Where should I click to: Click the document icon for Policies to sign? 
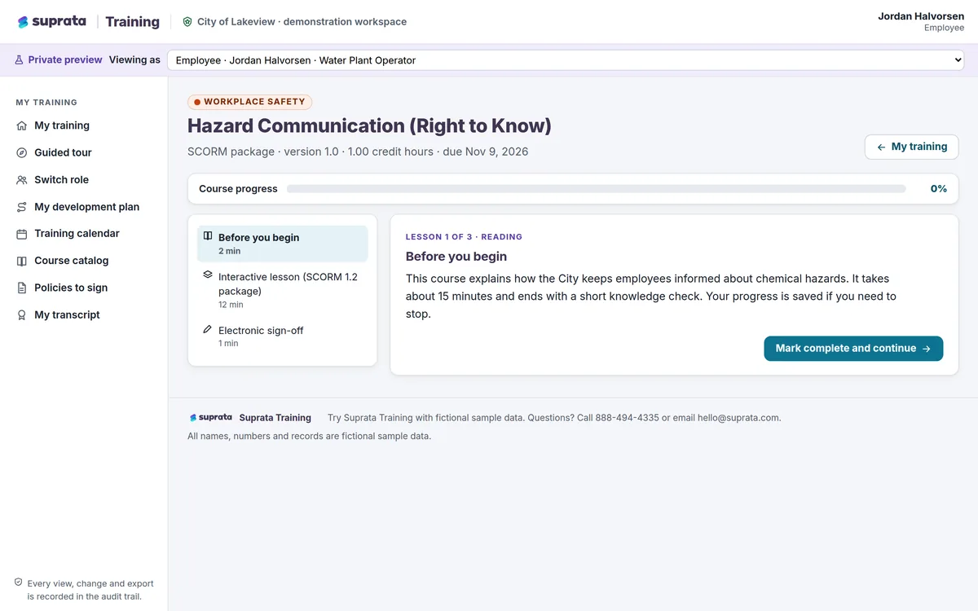[x=22, y=288]
